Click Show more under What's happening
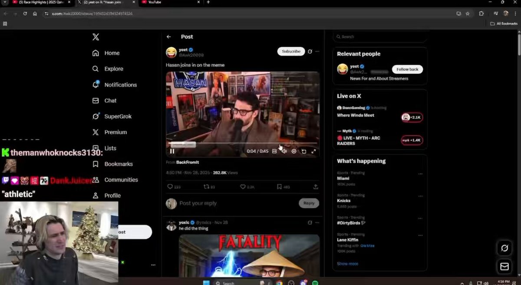Viewport: 521px width, 285px height. click(x=347, y=264)
